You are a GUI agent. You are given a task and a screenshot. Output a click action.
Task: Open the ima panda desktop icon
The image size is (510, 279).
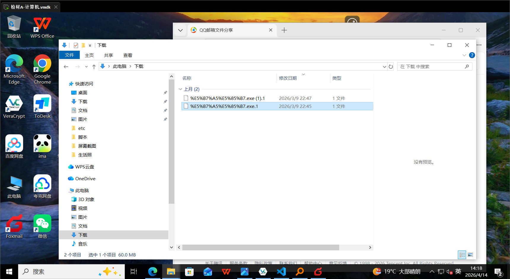[42, 147]
